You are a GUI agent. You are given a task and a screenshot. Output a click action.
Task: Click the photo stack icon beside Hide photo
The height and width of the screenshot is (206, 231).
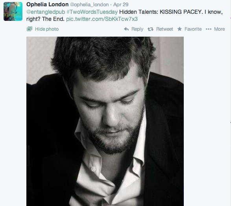30,29
